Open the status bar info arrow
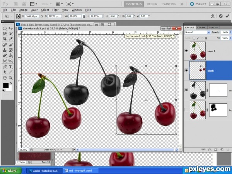Screen dimensions: 232x174 pyautogui.click(x=74, y=150)
